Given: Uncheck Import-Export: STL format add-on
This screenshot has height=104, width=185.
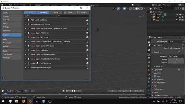Looking at the screenshot, I should point(28,37).
